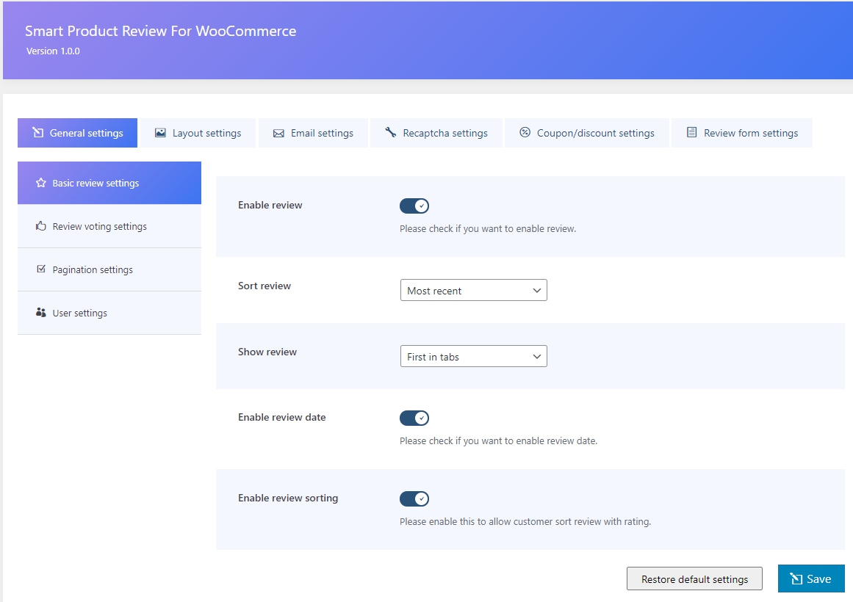Click the General settings tab icon
The width and height of the screenshot is (853, 602).
37,132
